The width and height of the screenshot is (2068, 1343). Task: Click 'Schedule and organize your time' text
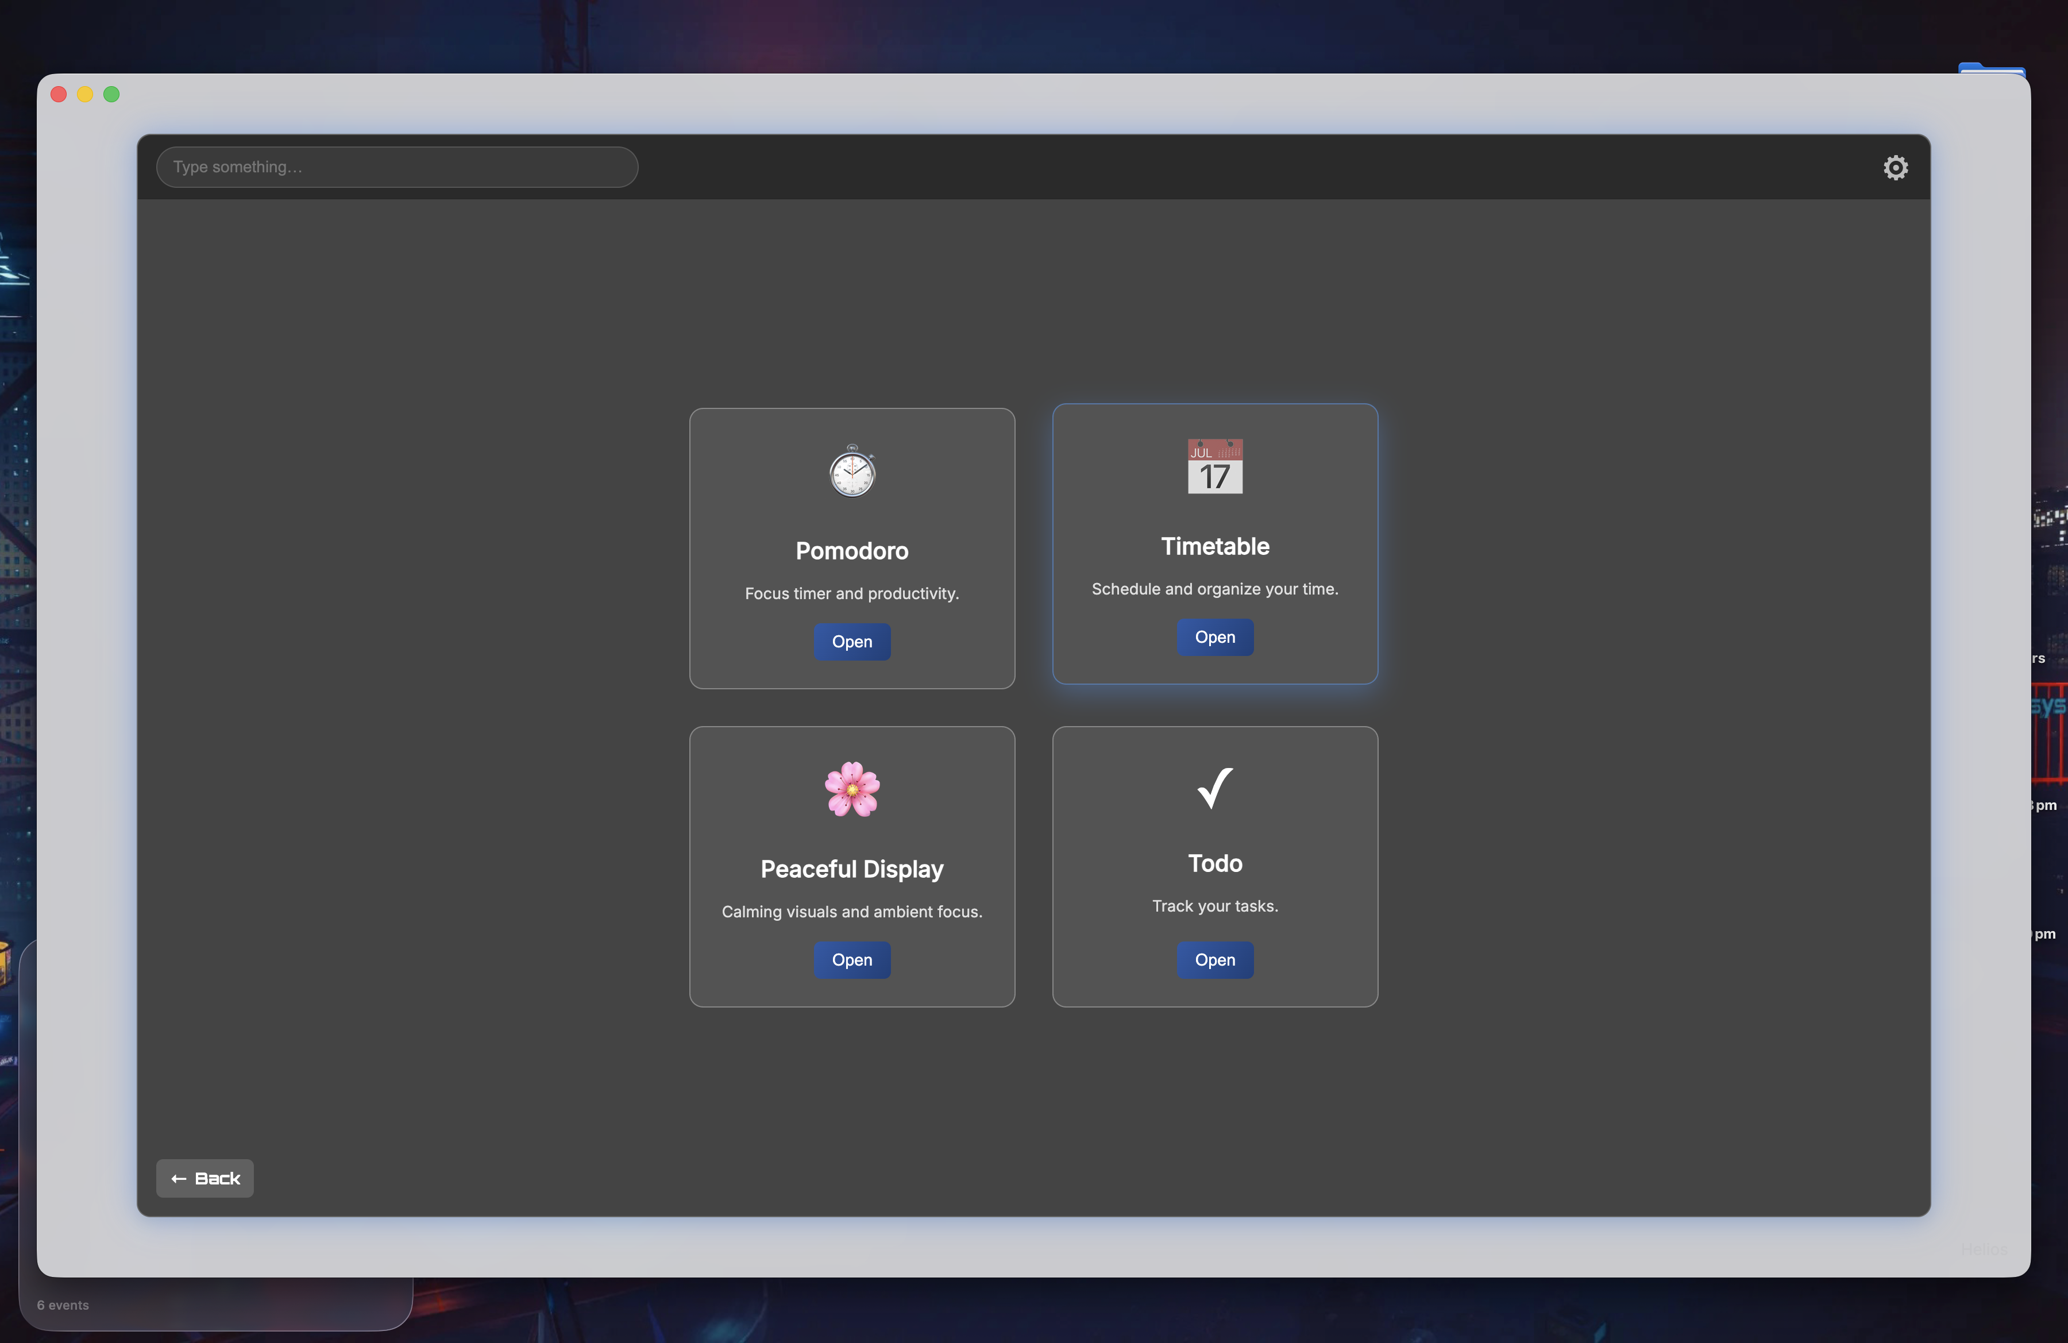[x=1215, y=588]
